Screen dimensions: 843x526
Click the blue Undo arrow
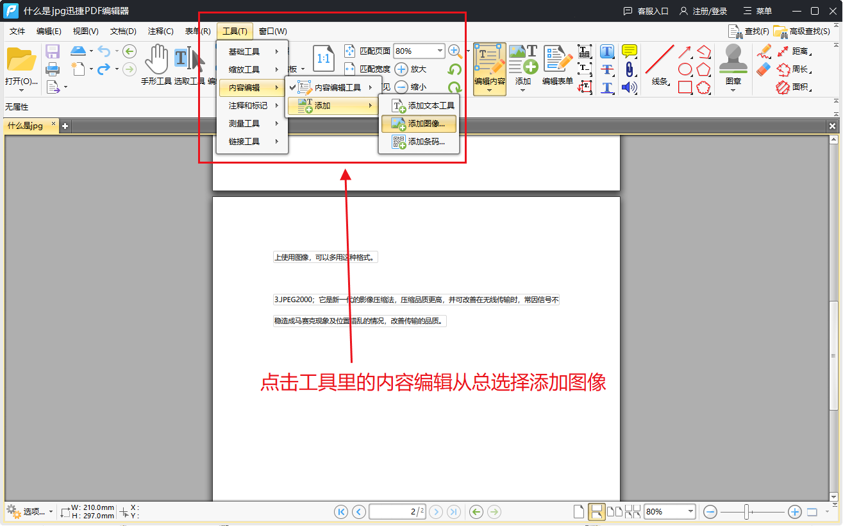pyautogui.click(x=104, y=51)
